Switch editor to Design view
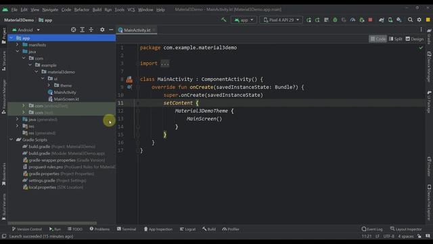The width and height of the screenshot is (433, 244). point(415,39)
